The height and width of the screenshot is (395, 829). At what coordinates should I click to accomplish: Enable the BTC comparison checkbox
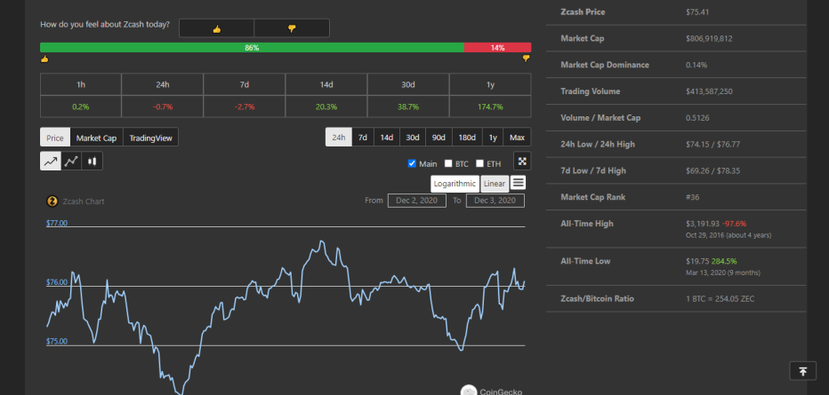point(448,163)
